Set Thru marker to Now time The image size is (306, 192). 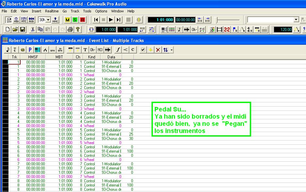tap(207, 20)
